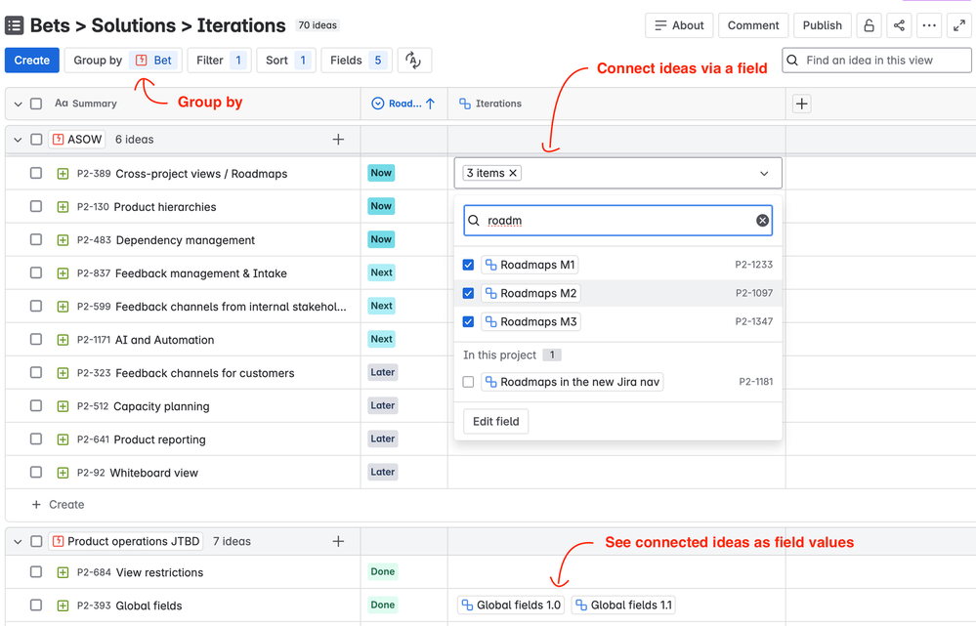The height and width of the screenshot is (626, 976).
Task: Click the Edit field button
Action: 496,421
